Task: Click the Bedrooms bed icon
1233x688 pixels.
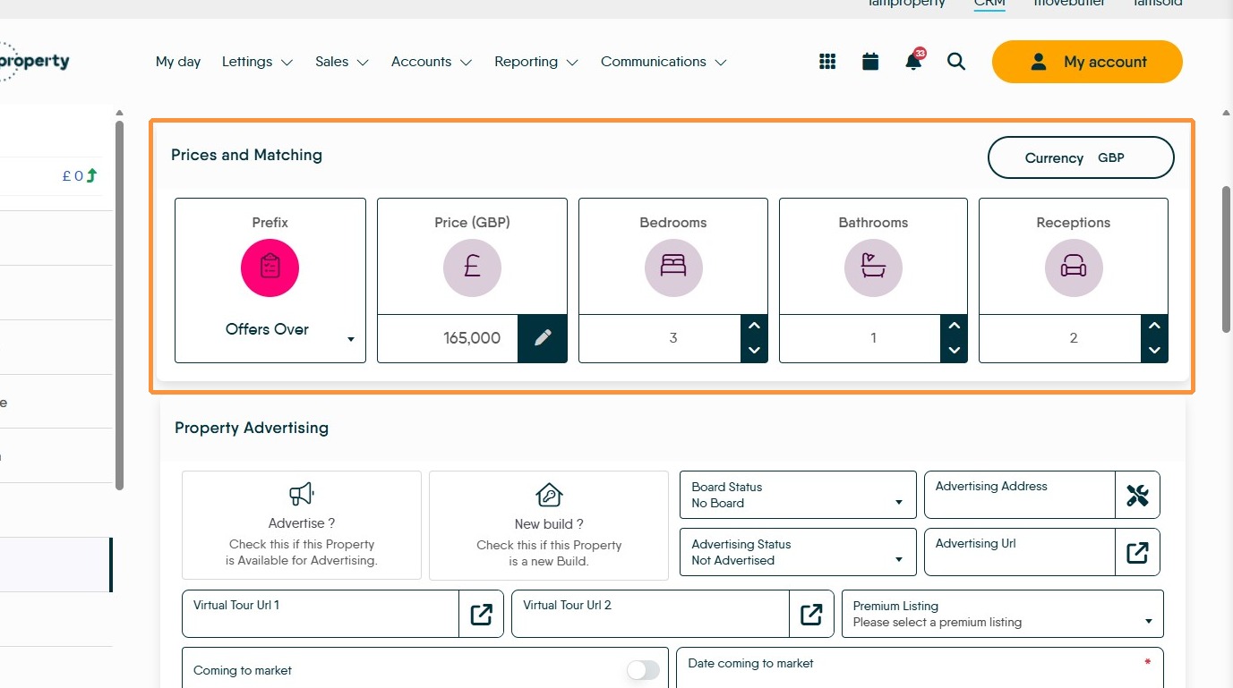Action: point(673,268)
